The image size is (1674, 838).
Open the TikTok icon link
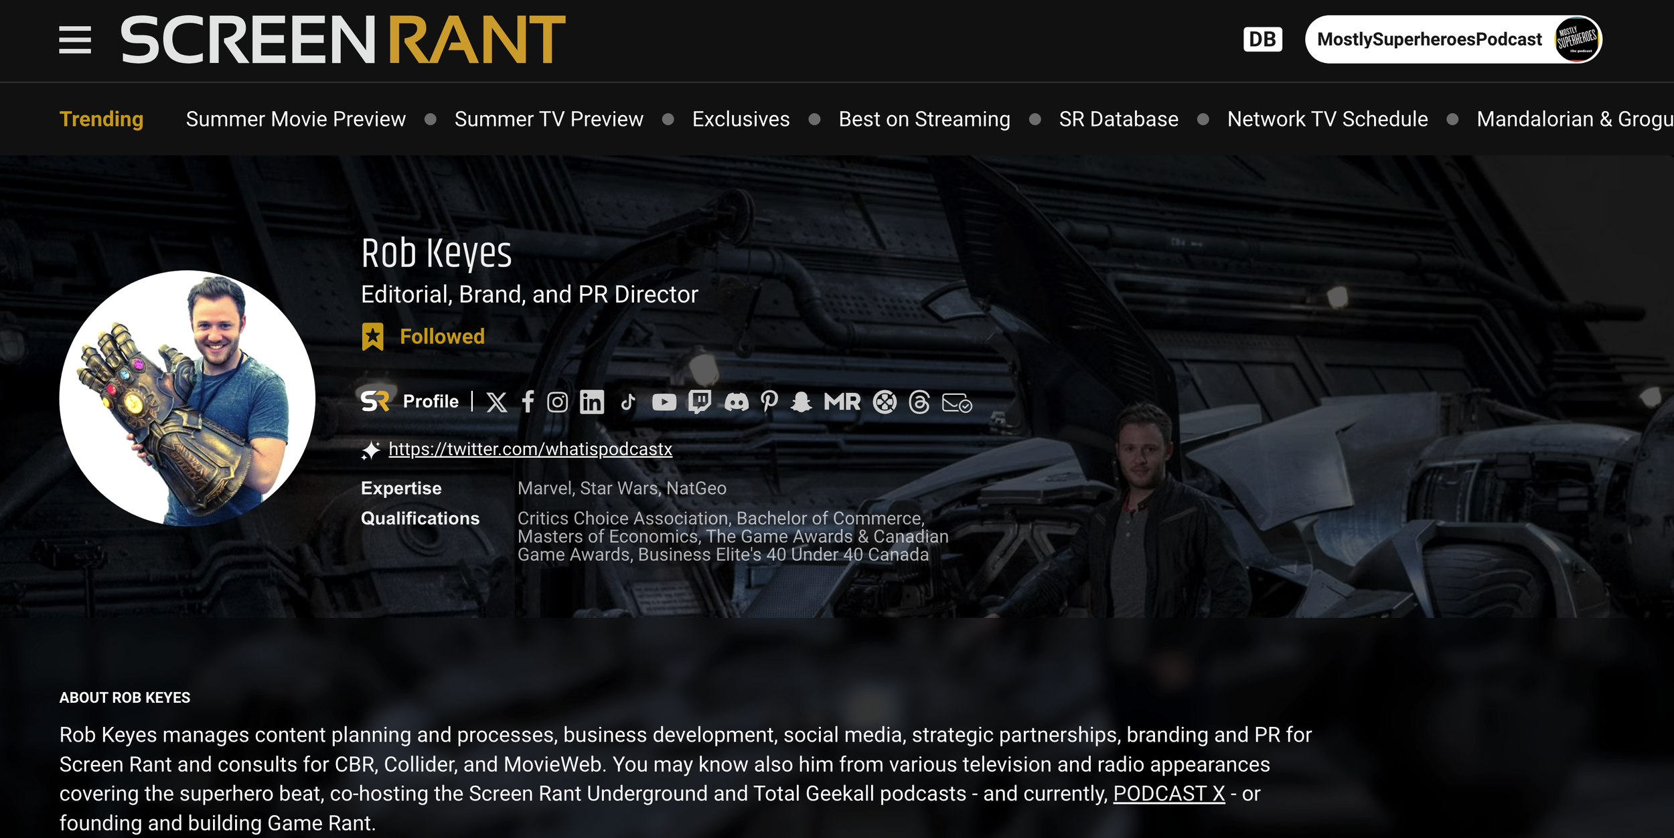coord(628,402)
